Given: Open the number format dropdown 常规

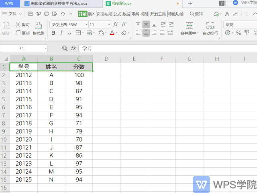Looking at the screenshot, I should click(x=240, y=25).
